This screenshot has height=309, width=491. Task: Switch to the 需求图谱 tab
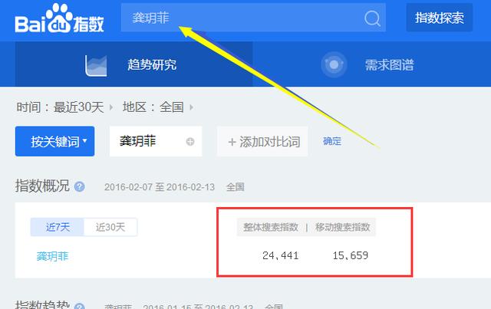click(x=371, y=64)
